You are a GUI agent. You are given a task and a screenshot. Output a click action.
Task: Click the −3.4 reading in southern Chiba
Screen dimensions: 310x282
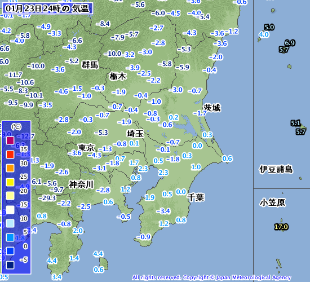click(x=163, y=211)
